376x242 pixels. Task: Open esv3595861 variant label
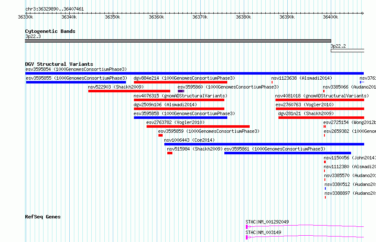275,149
